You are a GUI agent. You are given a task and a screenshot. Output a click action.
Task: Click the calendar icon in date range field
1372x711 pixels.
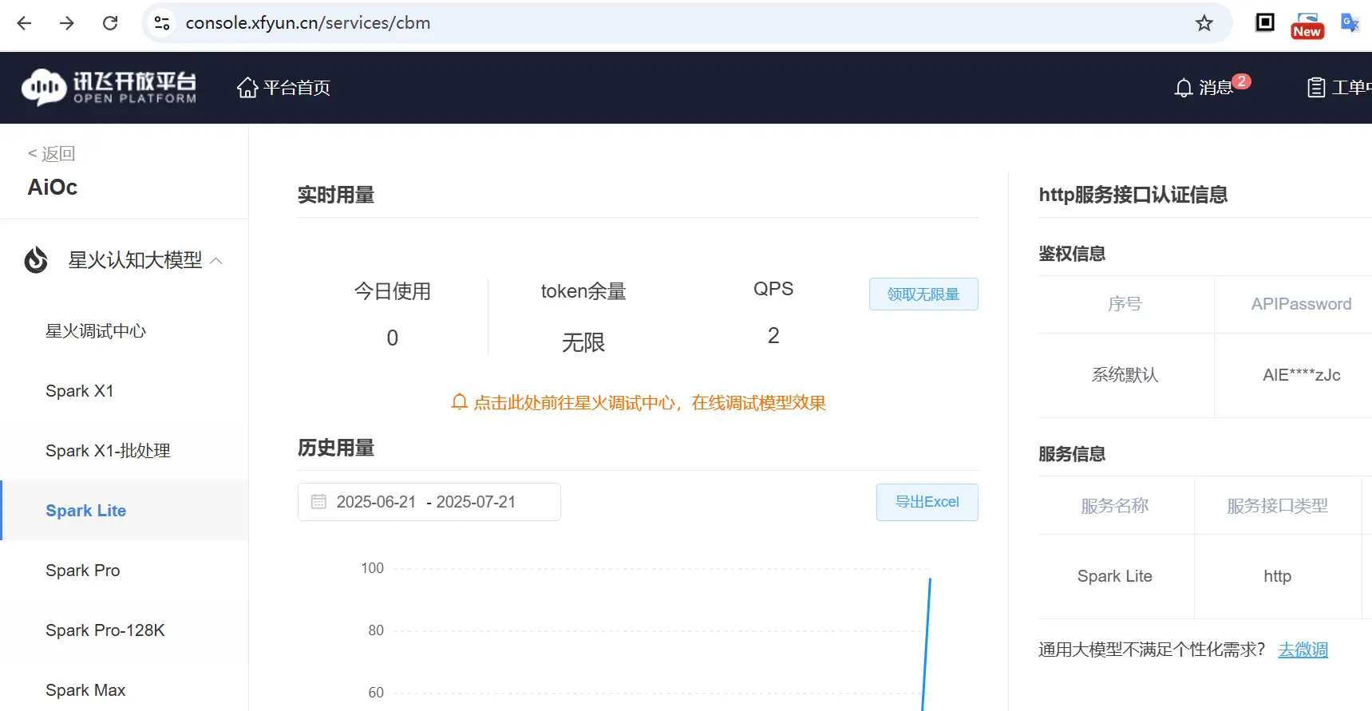(x=318, y=502)
